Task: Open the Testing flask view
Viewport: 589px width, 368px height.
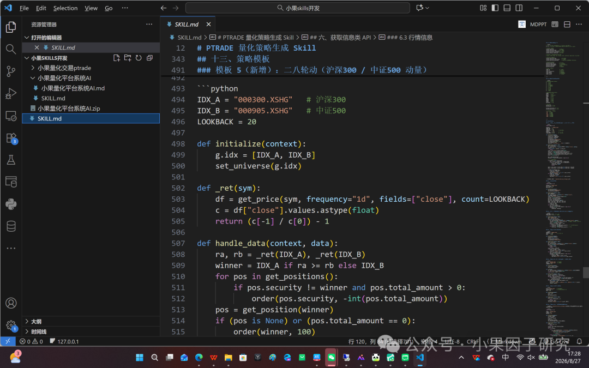Action: point(11,160)
